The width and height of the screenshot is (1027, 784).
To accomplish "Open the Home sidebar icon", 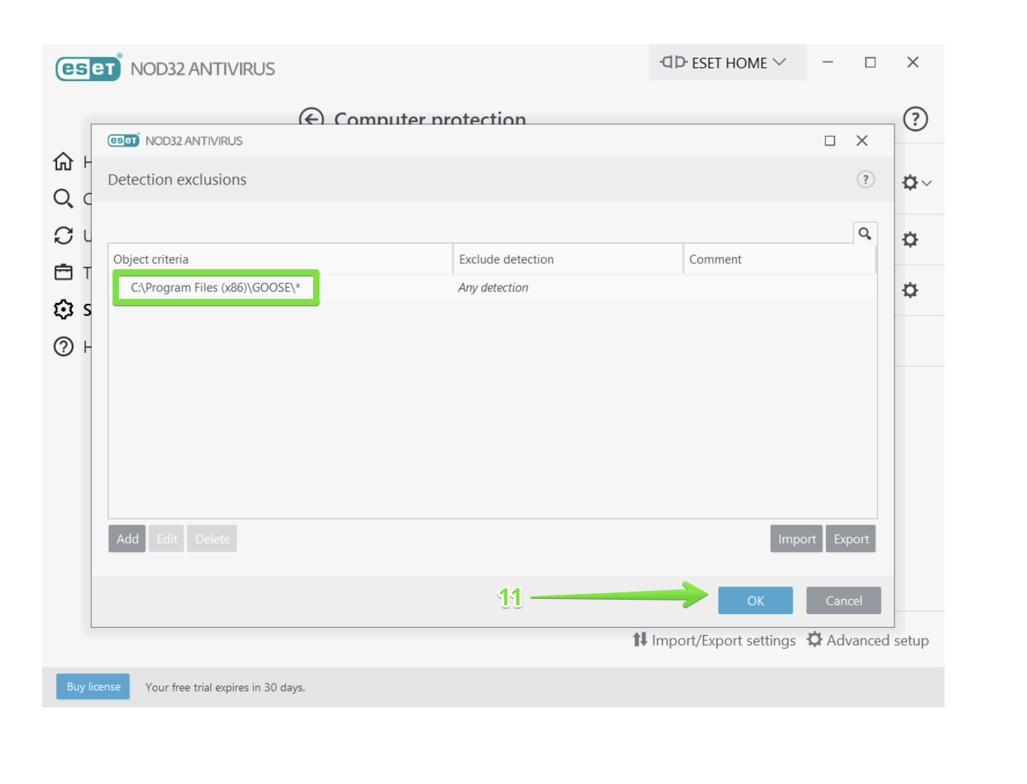I will click(64, 161).
